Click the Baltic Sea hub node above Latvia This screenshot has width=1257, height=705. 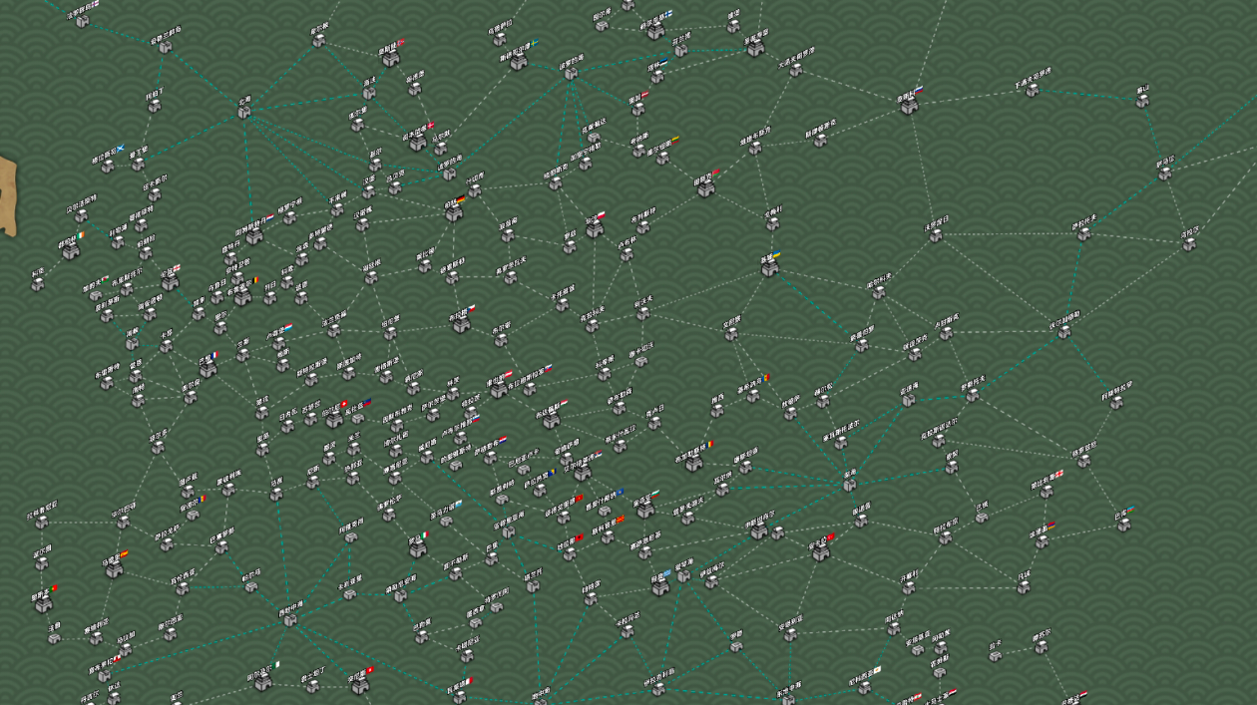click(x=572, y=72)
